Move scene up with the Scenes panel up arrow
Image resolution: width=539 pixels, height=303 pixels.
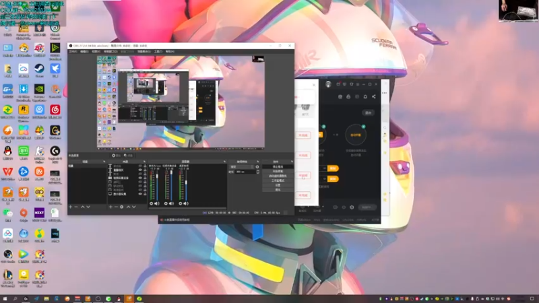(x=82, y=207)
